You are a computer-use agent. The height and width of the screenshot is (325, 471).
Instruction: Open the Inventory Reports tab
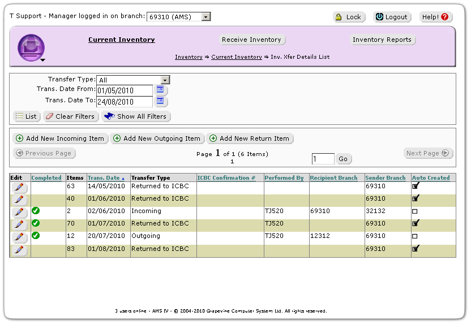coord(382,40)
